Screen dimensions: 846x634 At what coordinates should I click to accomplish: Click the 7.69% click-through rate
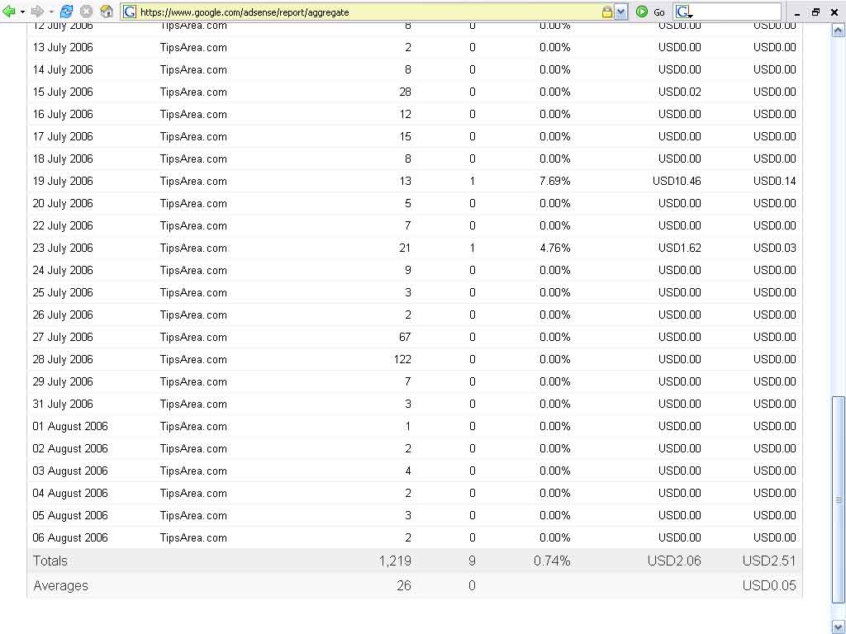click(554, 181)
